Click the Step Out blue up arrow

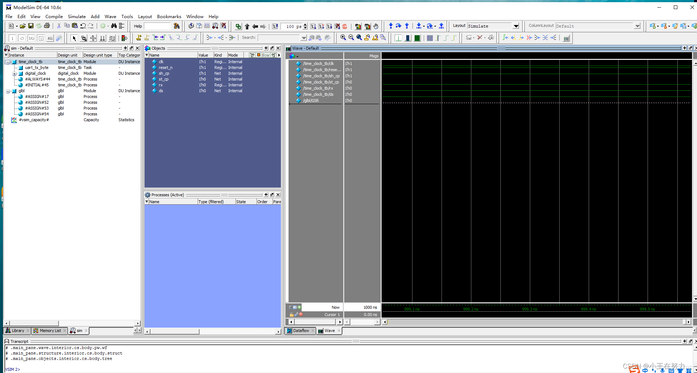[x=407, y=26]
